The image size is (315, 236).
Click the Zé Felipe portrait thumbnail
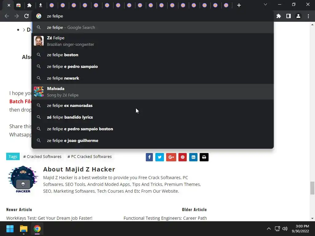(39, 41)
